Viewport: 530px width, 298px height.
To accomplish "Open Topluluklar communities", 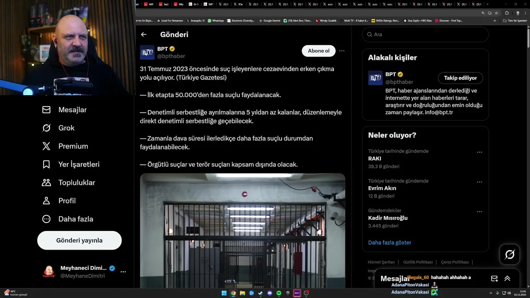I will tap(68, 183).
